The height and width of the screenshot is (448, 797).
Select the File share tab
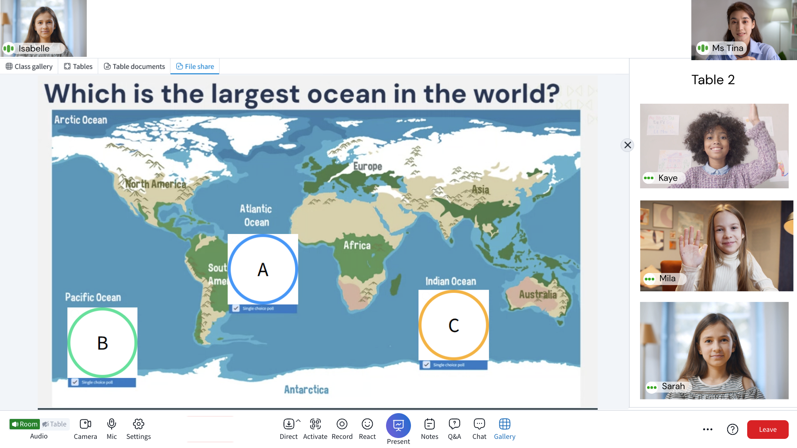click(195, 66)
